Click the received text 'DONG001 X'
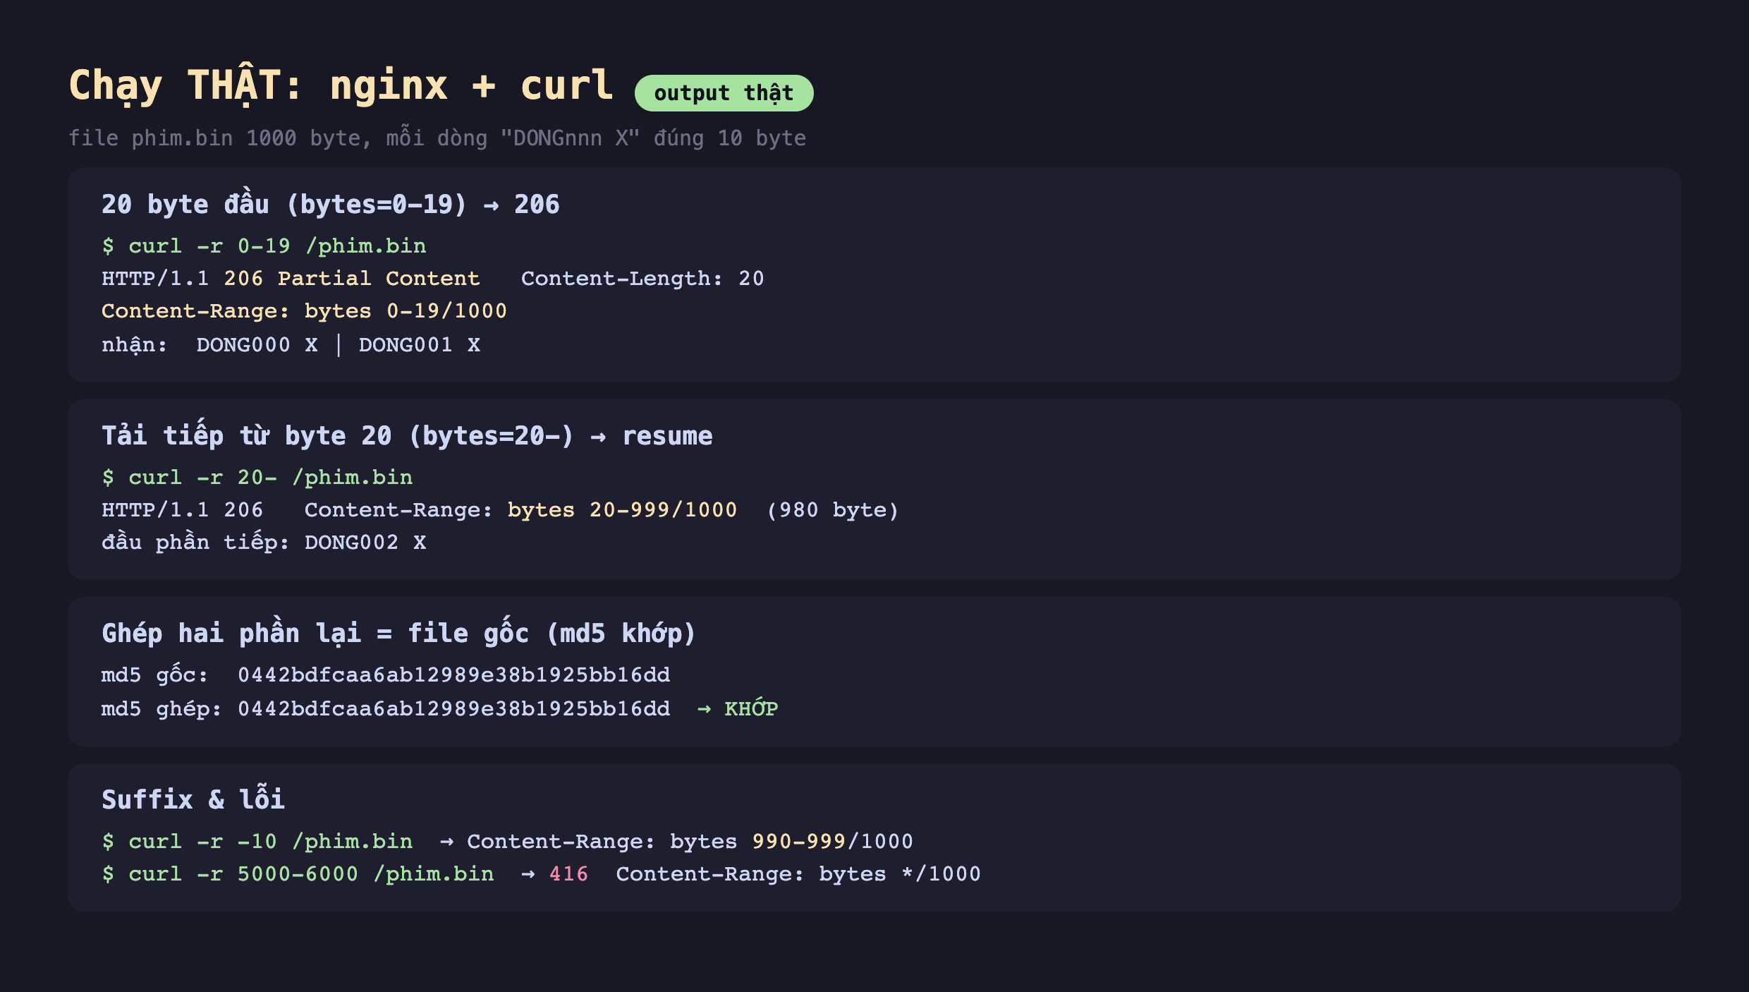Screen dimensions: 1749x992 tap(419, 344)
